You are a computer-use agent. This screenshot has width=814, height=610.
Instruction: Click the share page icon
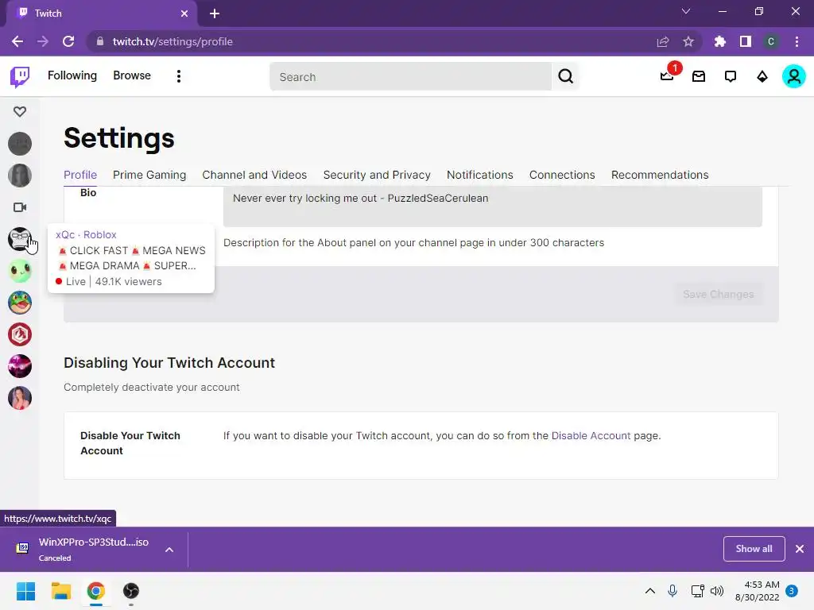click(663, 41)
